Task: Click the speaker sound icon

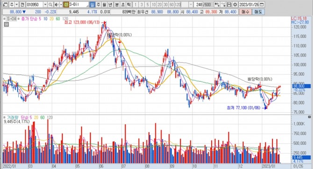Action: [57, 5]
